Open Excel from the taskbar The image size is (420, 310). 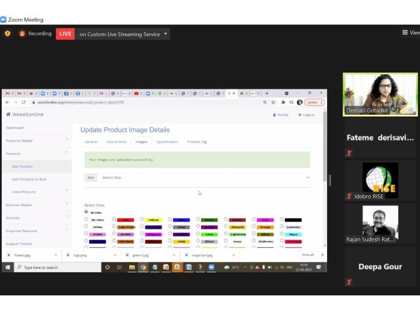click(177, 267)
